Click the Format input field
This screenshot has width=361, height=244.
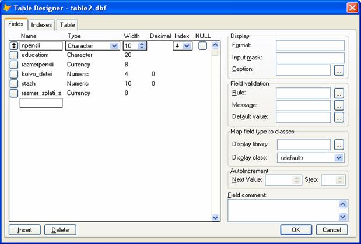[x=310, y=45]
